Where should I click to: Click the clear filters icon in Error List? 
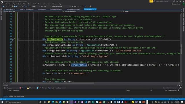click(49, 88)
